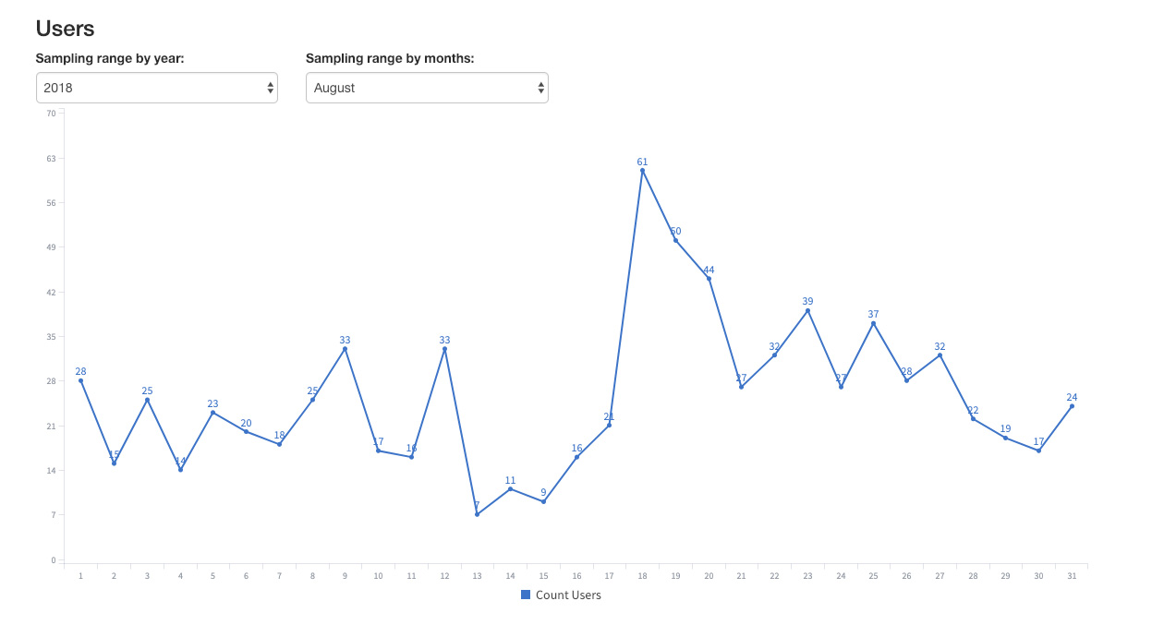Select the data point labeled 39
Screen dimensions: 1164x625
pos(807,310)
